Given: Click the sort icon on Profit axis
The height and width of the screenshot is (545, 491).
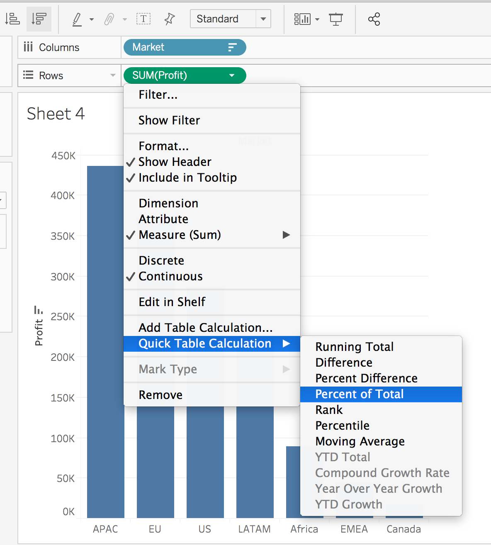Looking at the screenshot, I should (38, 310).
